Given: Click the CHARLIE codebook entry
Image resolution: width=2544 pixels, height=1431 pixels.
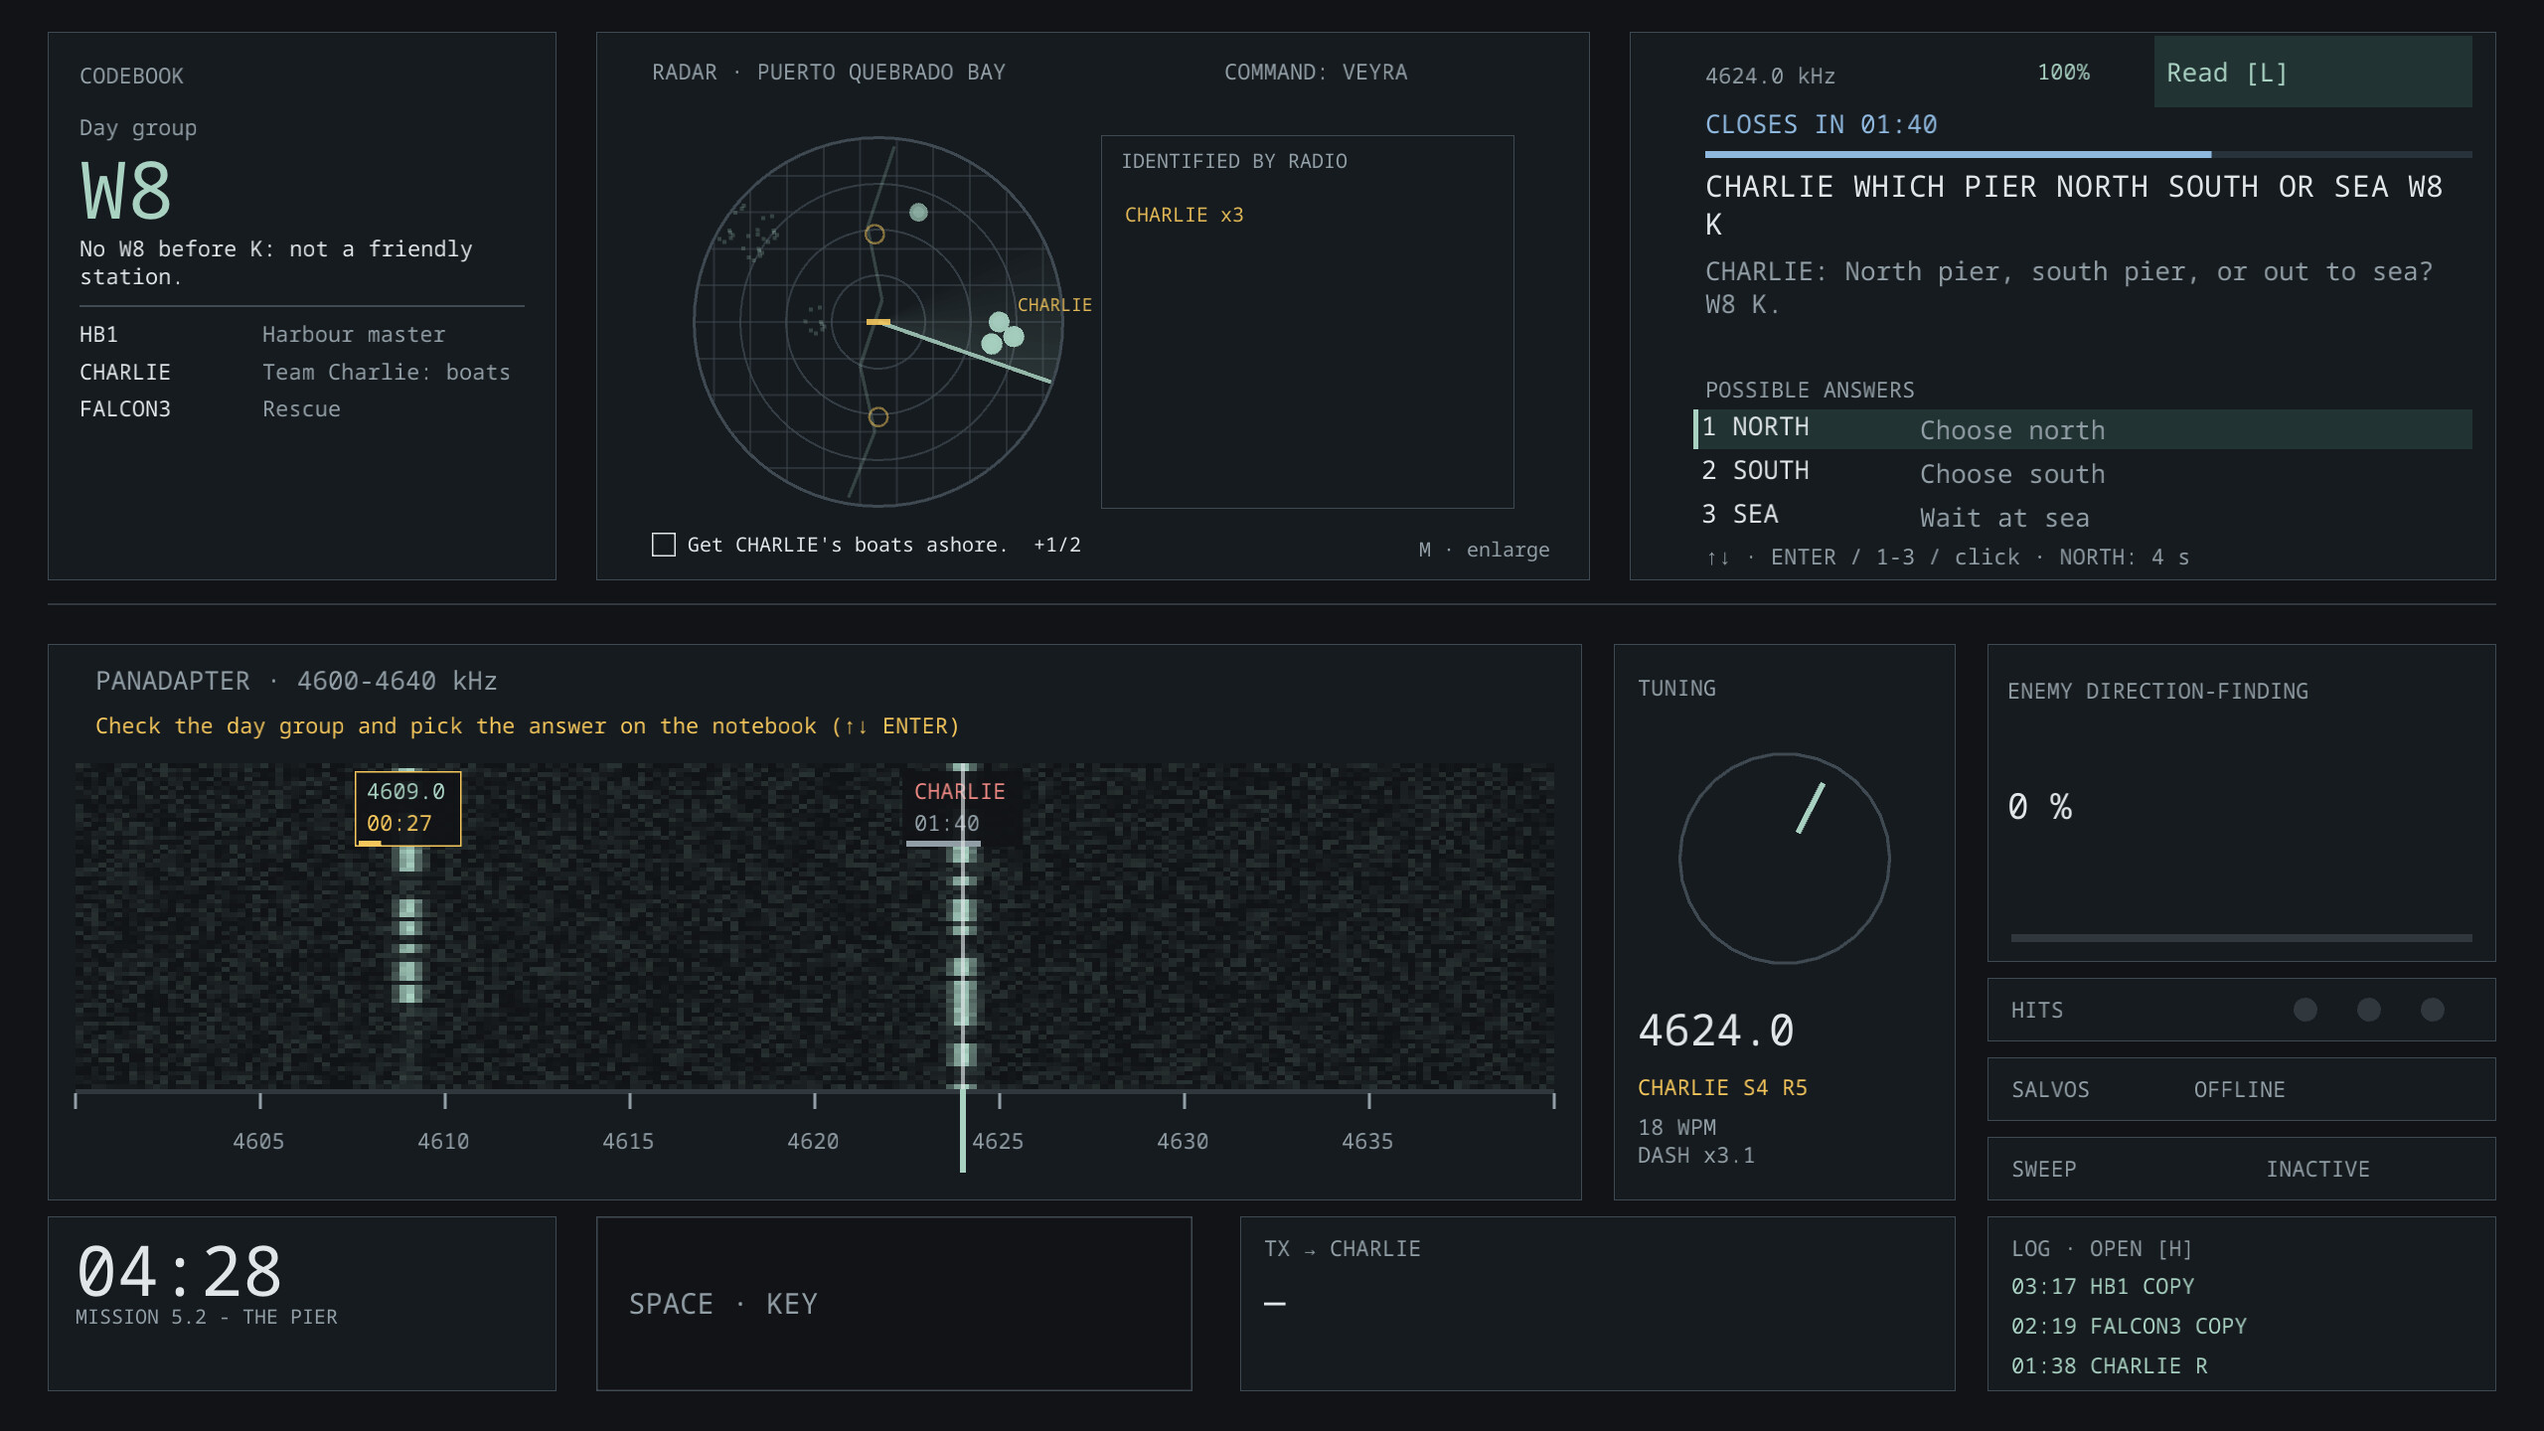Looking at the screenshot, I should [x=301, y=372].
